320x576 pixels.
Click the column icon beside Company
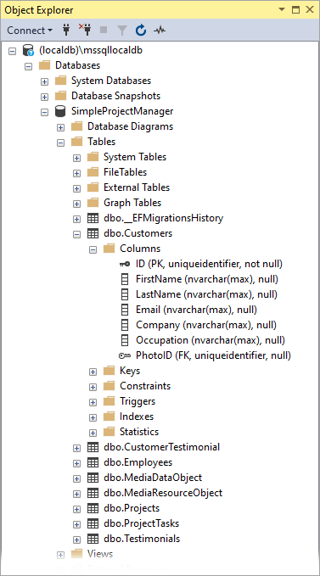pos(125,325)
